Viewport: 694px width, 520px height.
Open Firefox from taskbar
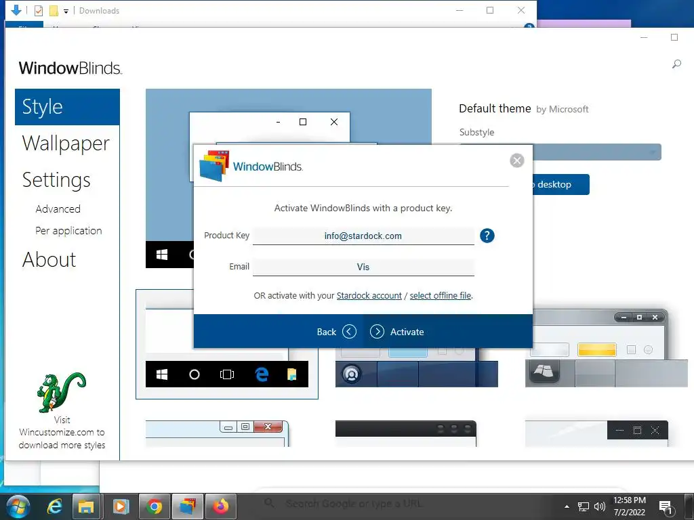pos(221,506)
